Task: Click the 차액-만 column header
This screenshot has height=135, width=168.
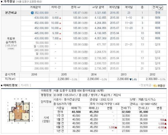Action: pos(56,7)
